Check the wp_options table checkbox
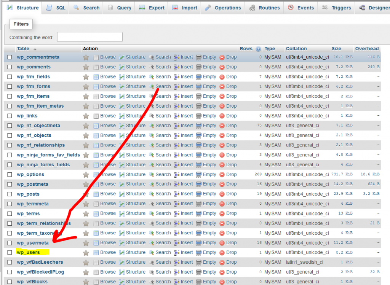 (10, 175)
